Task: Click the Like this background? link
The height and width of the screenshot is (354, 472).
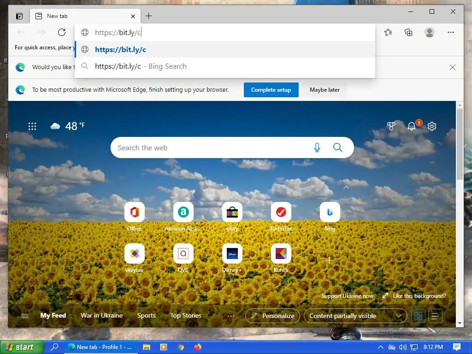Action: click(414, 296)
